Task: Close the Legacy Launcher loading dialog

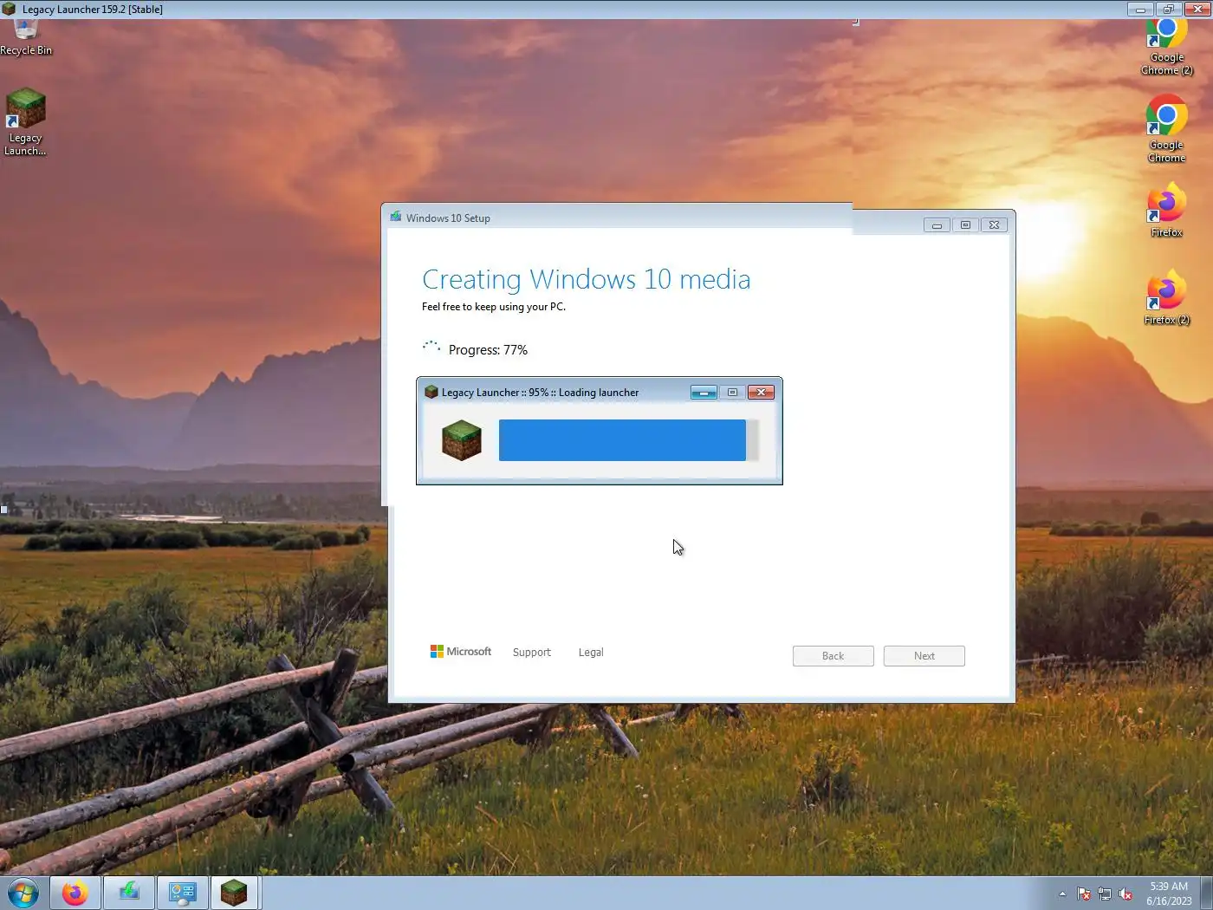Action: [761, 393]
